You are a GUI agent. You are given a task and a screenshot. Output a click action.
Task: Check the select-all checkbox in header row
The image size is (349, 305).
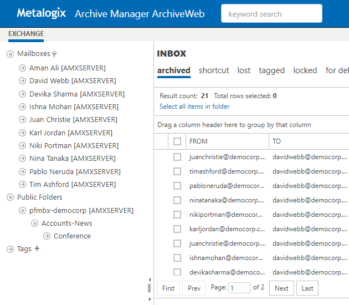(177, 141)
